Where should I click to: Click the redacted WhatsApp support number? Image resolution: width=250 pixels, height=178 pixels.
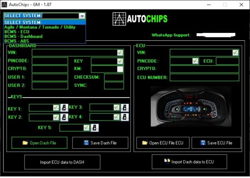pos(216,35)
